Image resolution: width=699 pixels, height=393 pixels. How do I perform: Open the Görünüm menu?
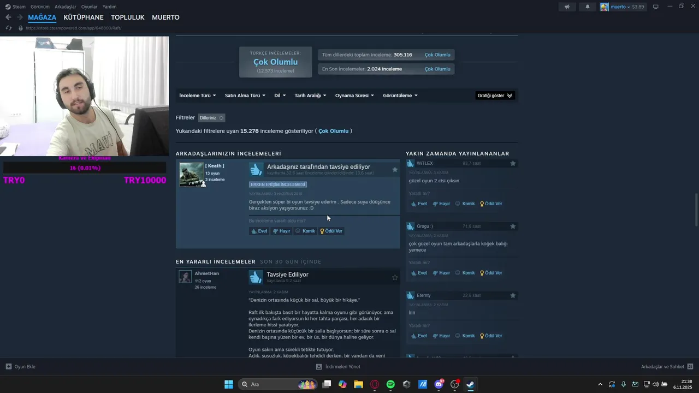pyautogui.click(x=40, y=7)
